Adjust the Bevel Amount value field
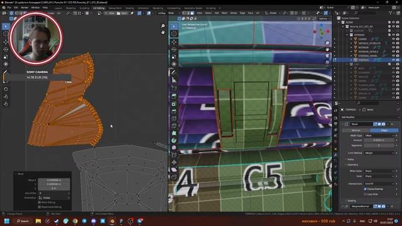402x226 pixels. coord(379,140)
